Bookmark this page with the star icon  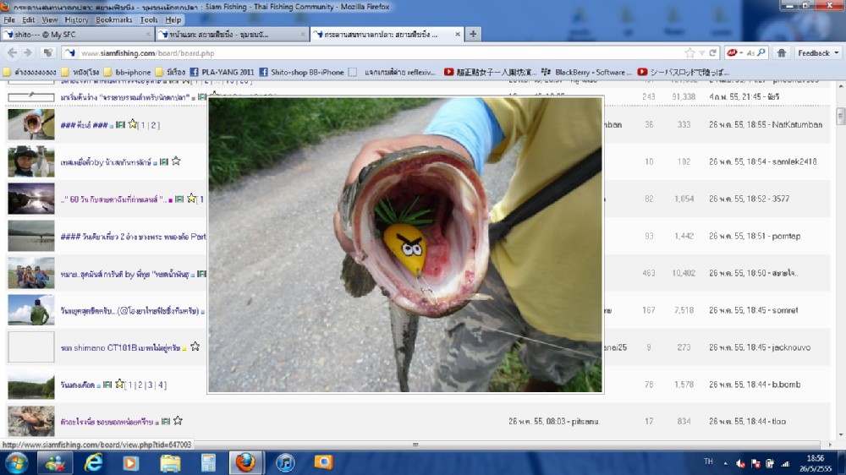click(x=689, y=53)
